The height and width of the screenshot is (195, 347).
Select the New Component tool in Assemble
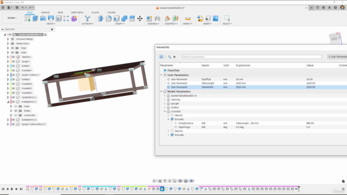coord(150,18)
